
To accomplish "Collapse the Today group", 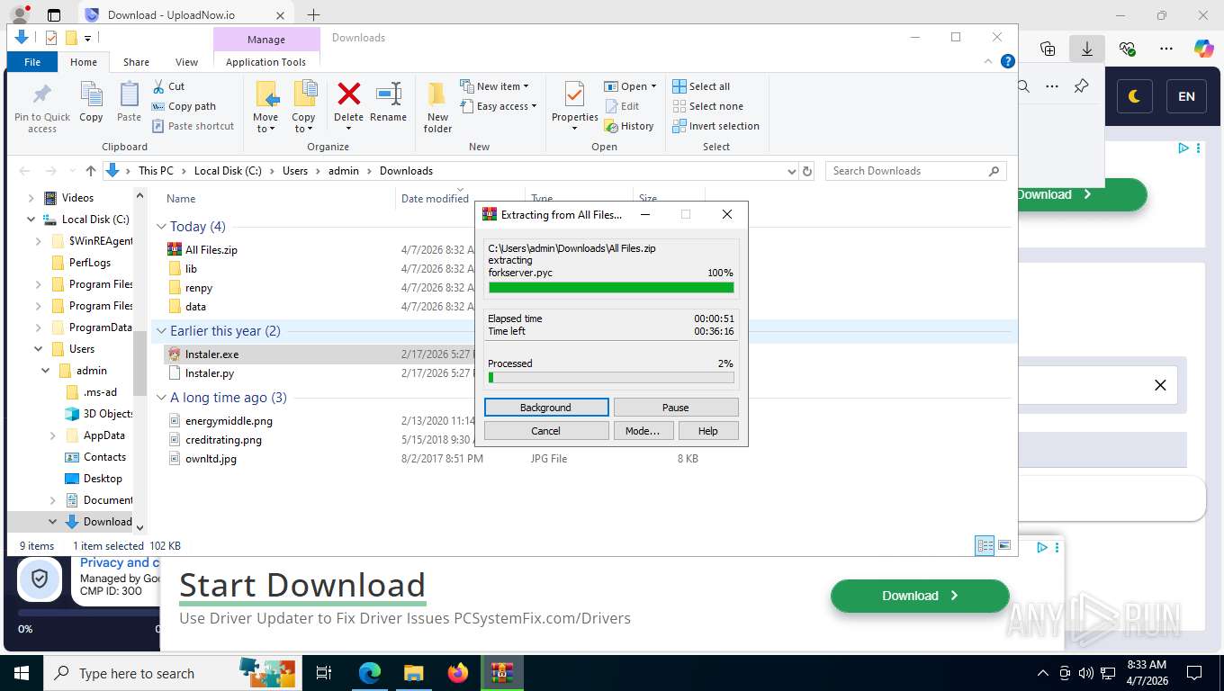I will [x=161, y=227].
